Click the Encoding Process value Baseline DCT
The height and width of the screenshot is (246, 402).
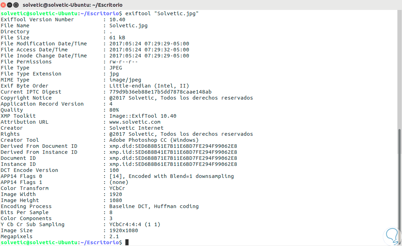click(x=154, y=206)
